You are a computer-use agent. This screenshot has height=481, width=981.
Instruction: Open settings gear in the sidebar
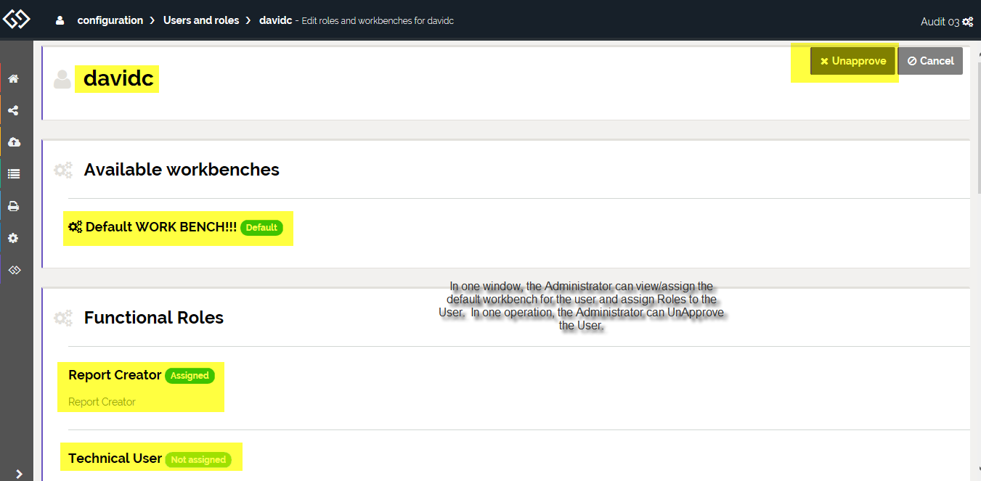tap(13, 238)
